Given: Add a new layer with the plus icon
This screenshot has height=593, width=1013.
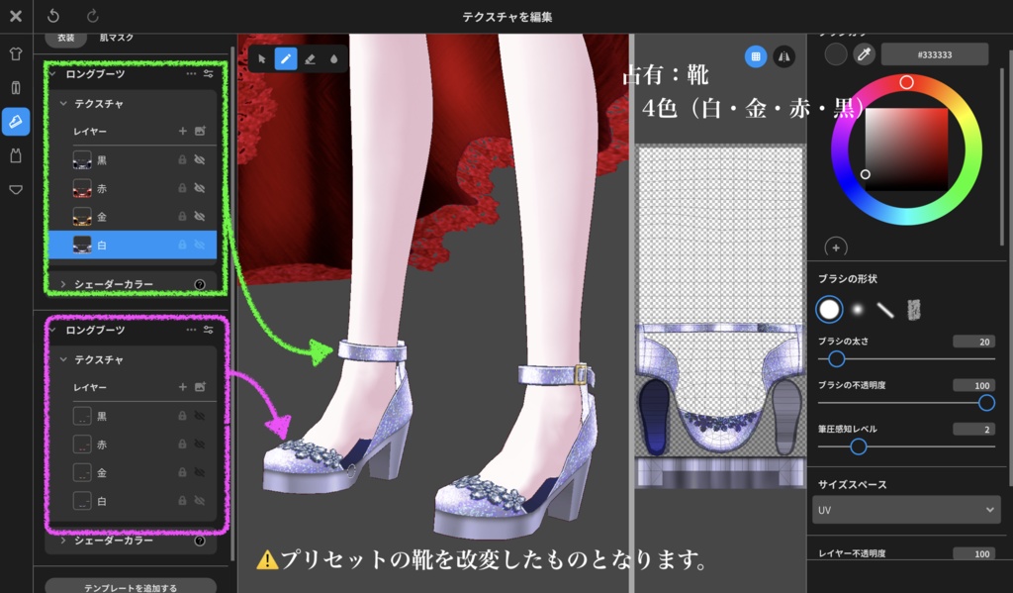Looking at the screenshot, I should 182,132.
